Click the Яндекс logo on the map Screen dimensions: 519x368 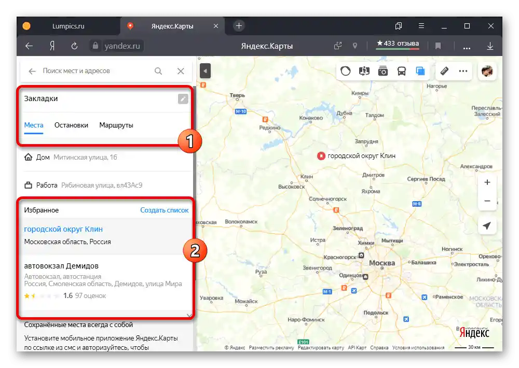click(474, 333)
